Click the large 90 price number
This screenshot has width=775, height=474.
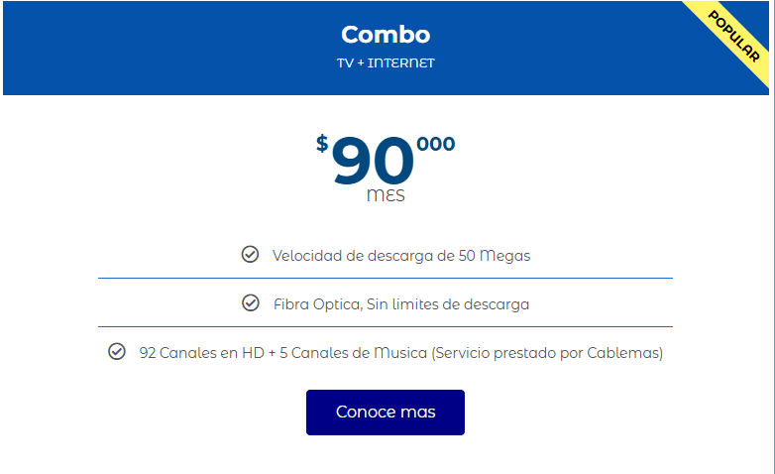point(372,161)
